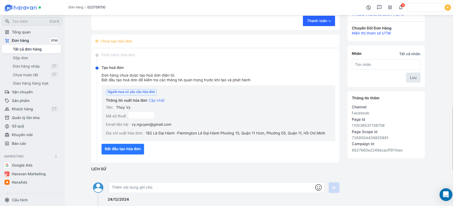Expand the MARKETING section chevron

(56, 157)
